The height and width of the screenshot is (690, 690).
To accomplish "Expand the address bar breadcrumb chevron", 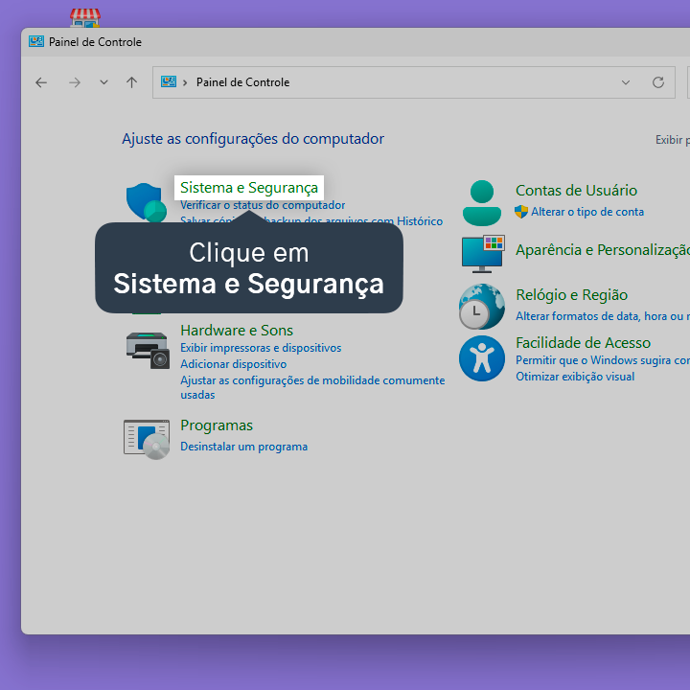I will (185, 82).
